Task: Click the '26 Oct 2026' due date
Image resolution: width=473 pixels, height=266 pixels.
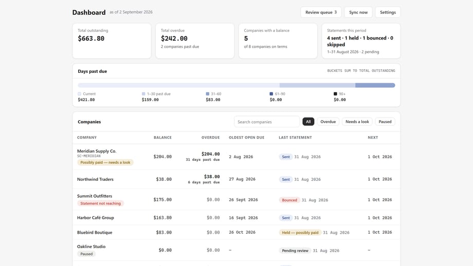Action: (x=242, y=232)
